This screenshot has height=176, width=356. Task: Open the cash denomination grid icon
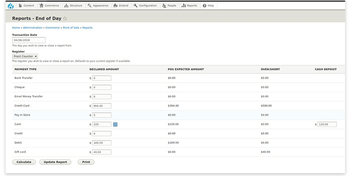click(115, 124)
